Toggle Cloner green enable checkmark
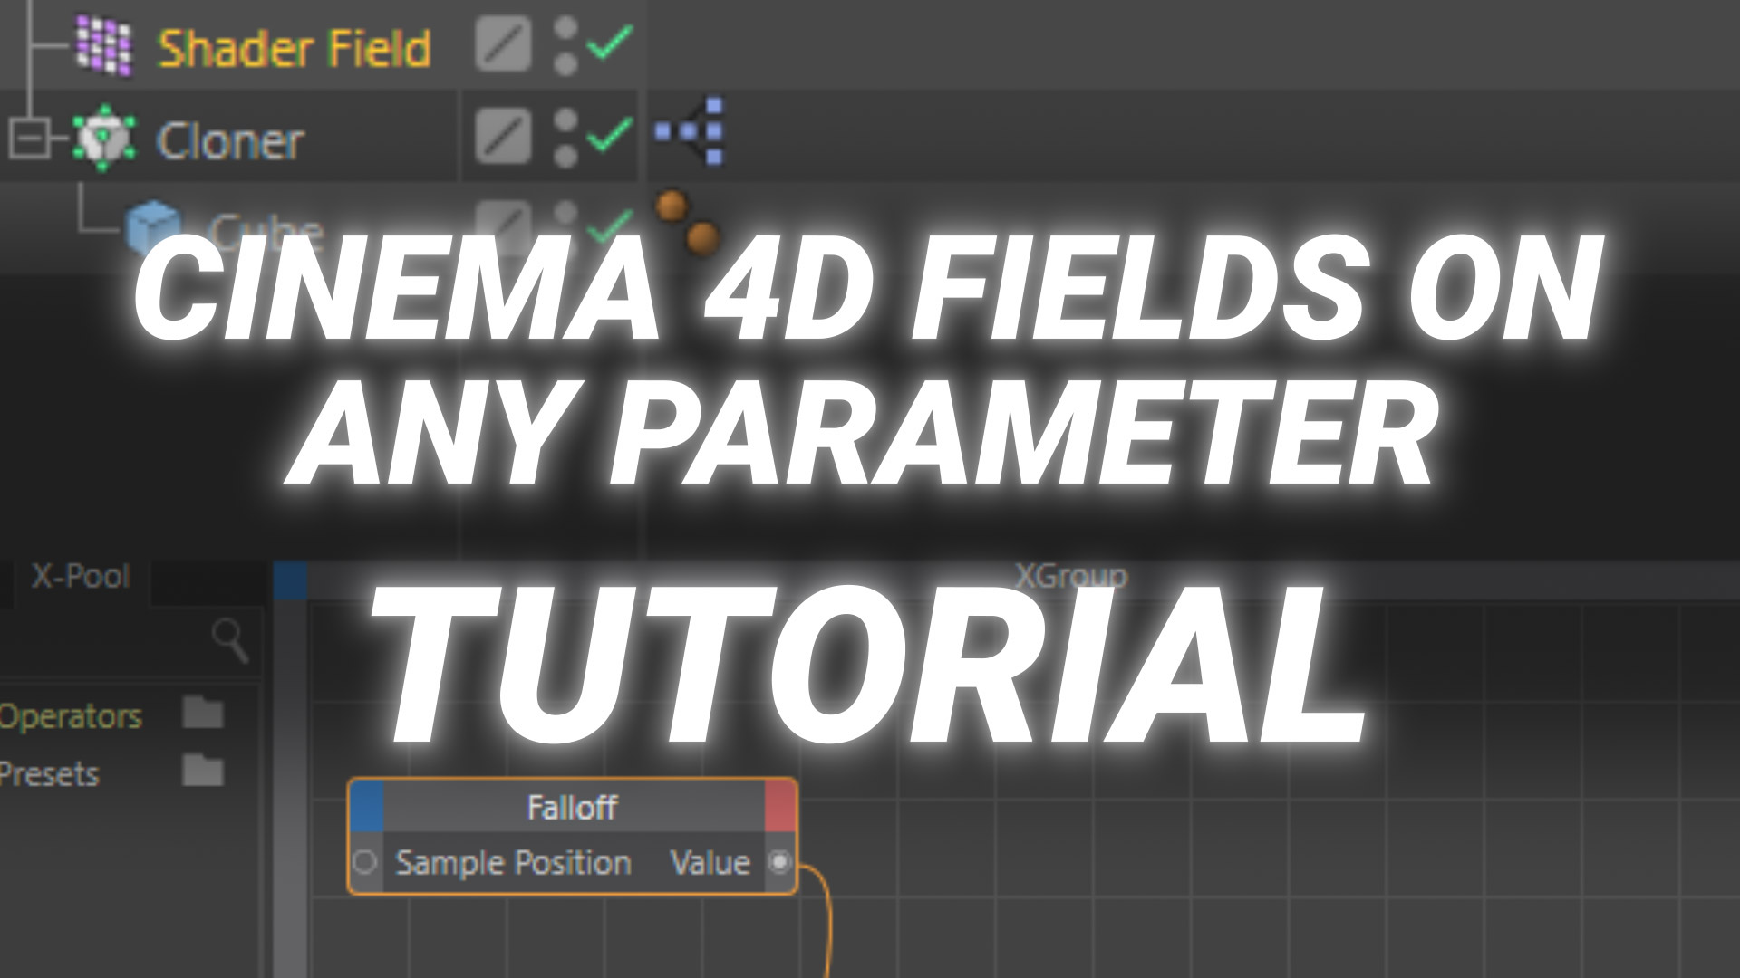The image size is (1740, 978). click(609, 136)
